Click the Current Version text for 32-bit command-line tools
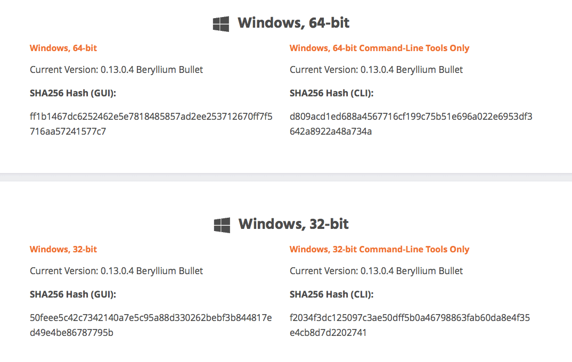The image size is (572, 362). [376, 271]
